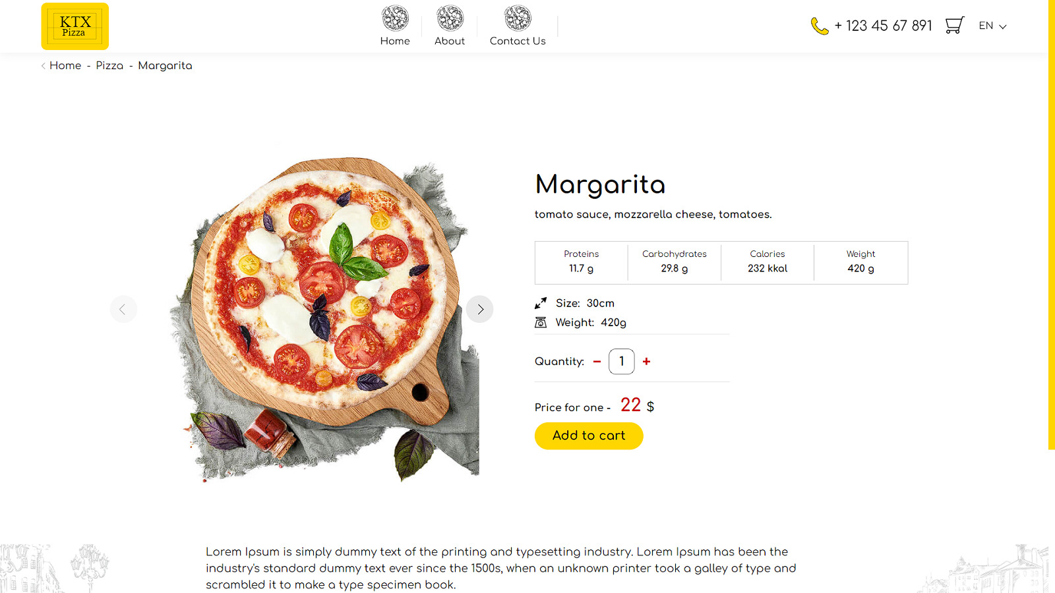Click the pizza icon above Home

coord(395,18)
